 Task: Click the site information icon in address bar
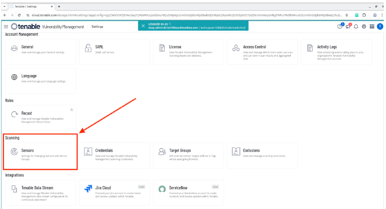(28, 15)
